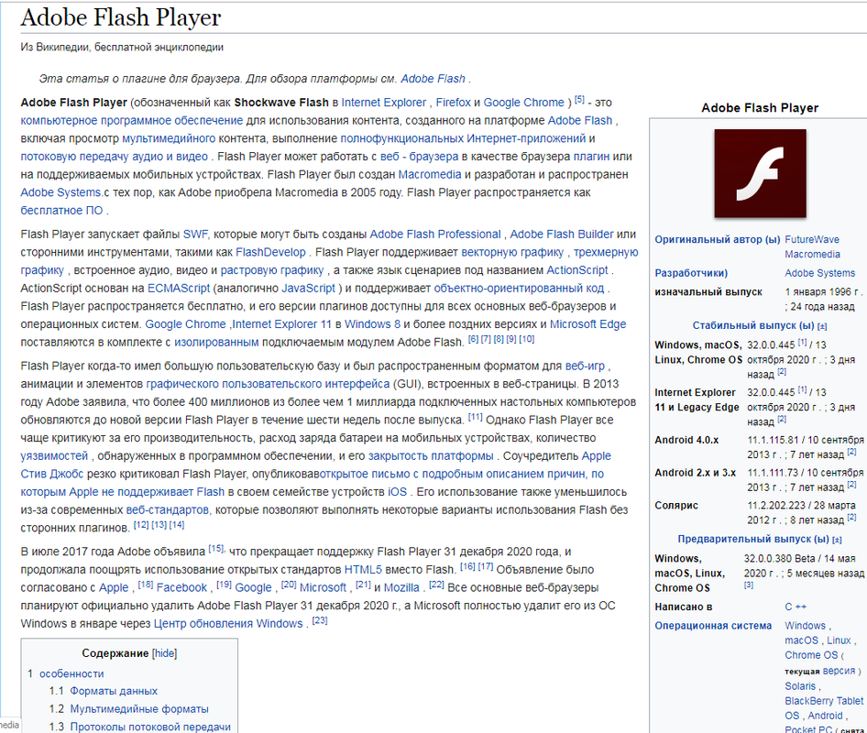Open the Adobe Systems link in paragraph
The height and width of the screenshot is (733, 867).
(60, 192)
